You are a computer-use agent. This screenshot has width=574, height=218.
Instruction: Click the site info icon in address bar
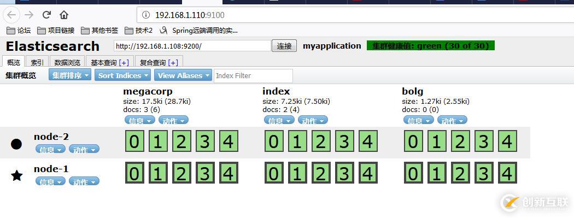146,15
